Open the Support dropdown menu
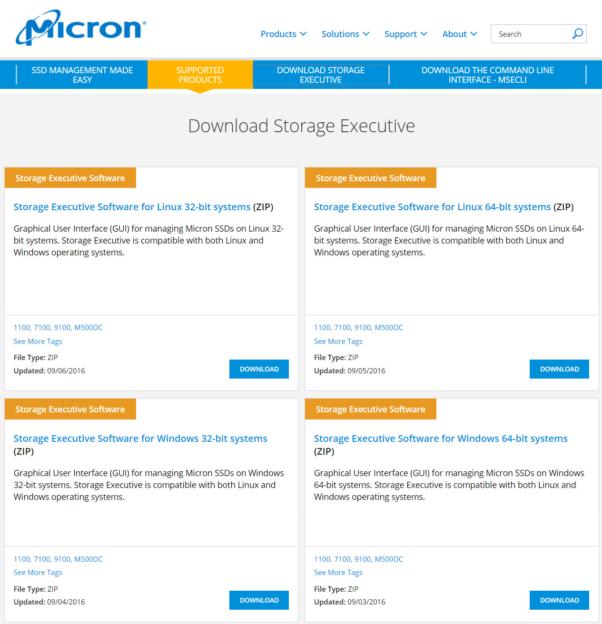 (x=406, y=34)
